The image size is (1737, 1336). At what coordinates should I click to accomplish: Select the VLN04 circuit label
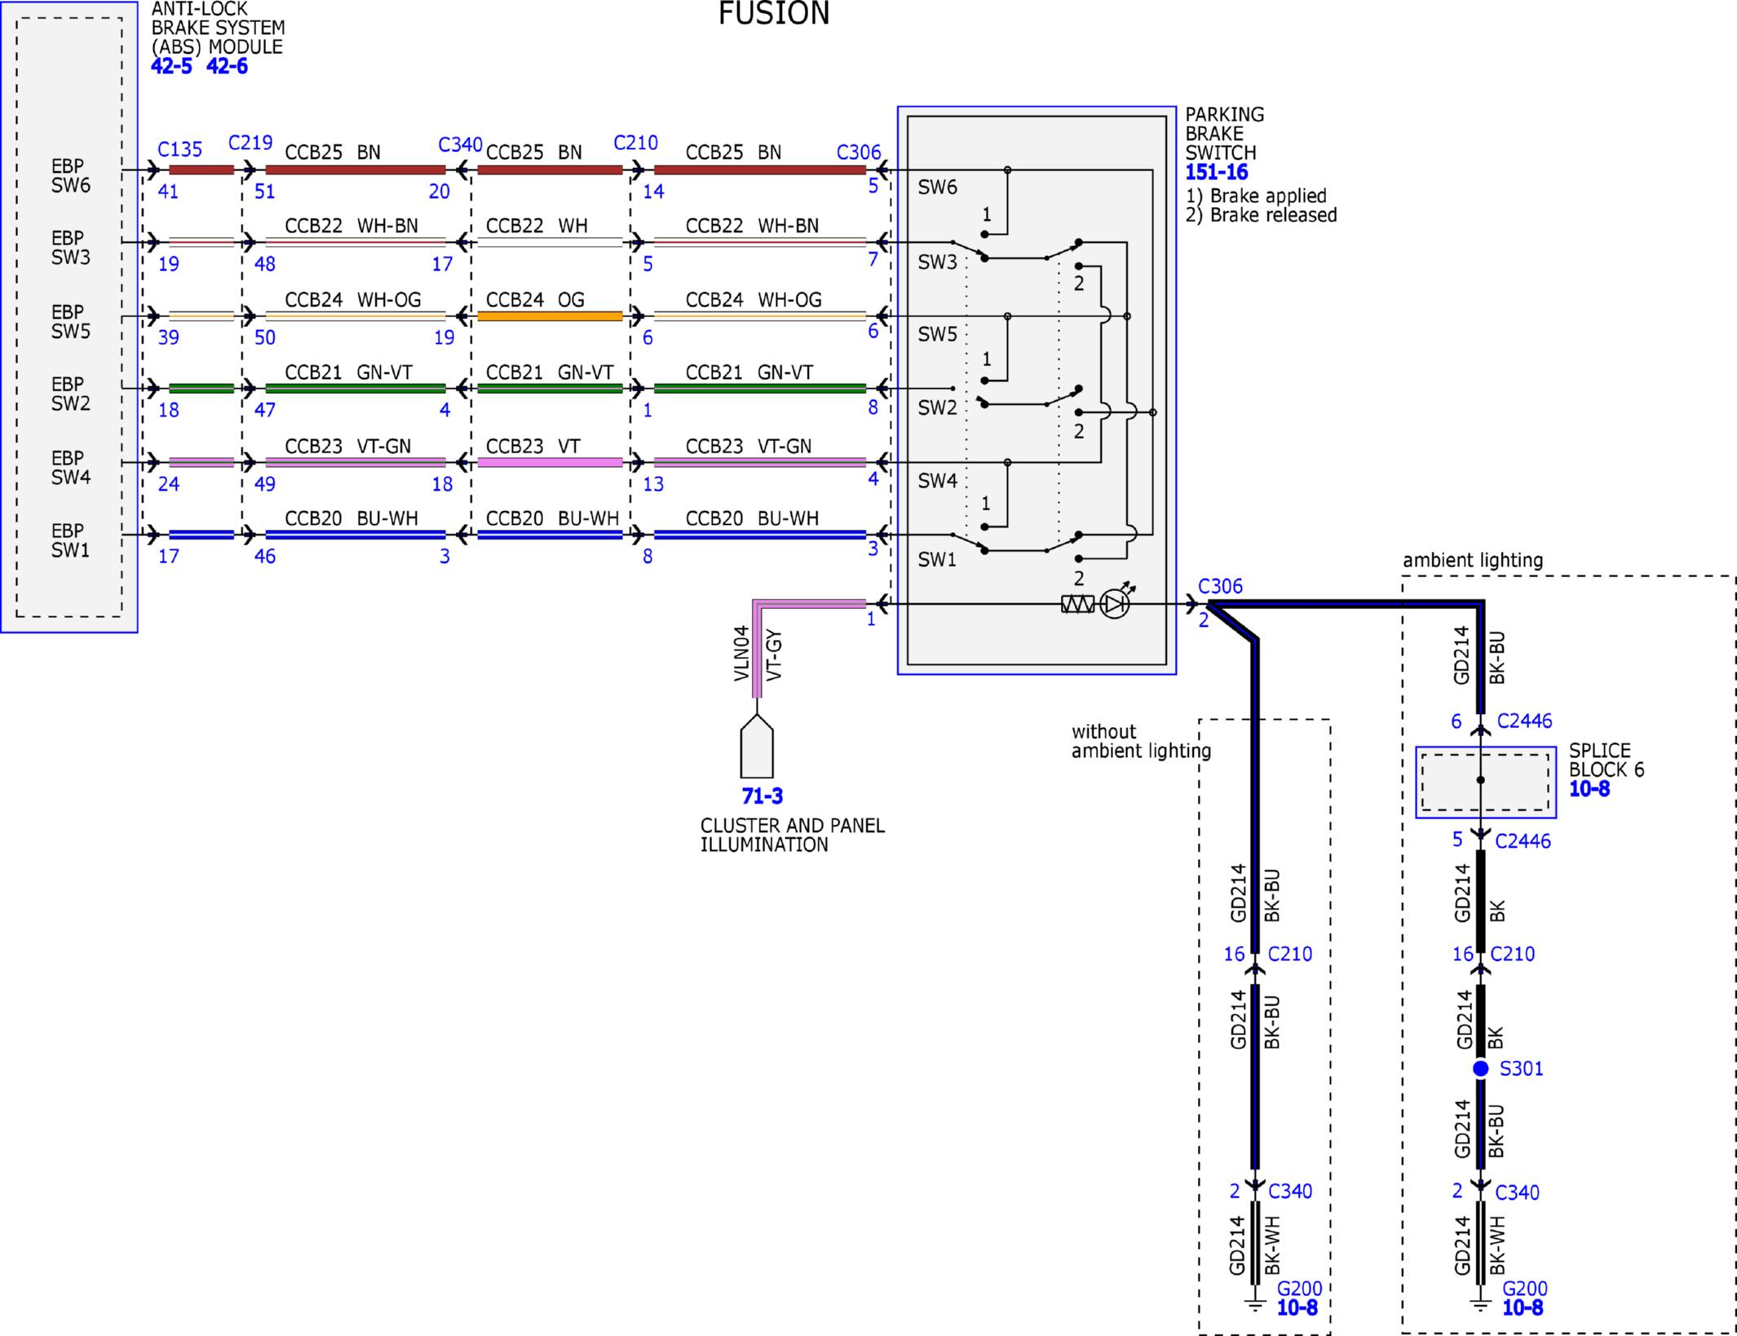(x=741, y=653)
